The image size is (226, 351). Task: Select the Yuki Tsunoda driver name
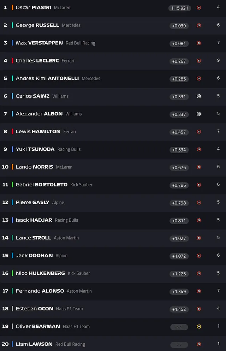(x=35, y=149)
